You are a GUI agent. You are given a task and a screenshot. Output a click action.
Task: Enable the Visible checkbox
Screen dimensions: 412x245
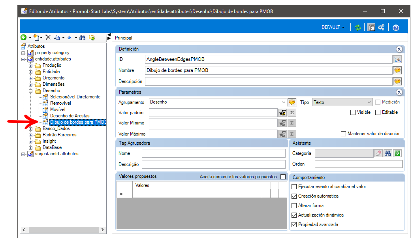coord(353,113)
